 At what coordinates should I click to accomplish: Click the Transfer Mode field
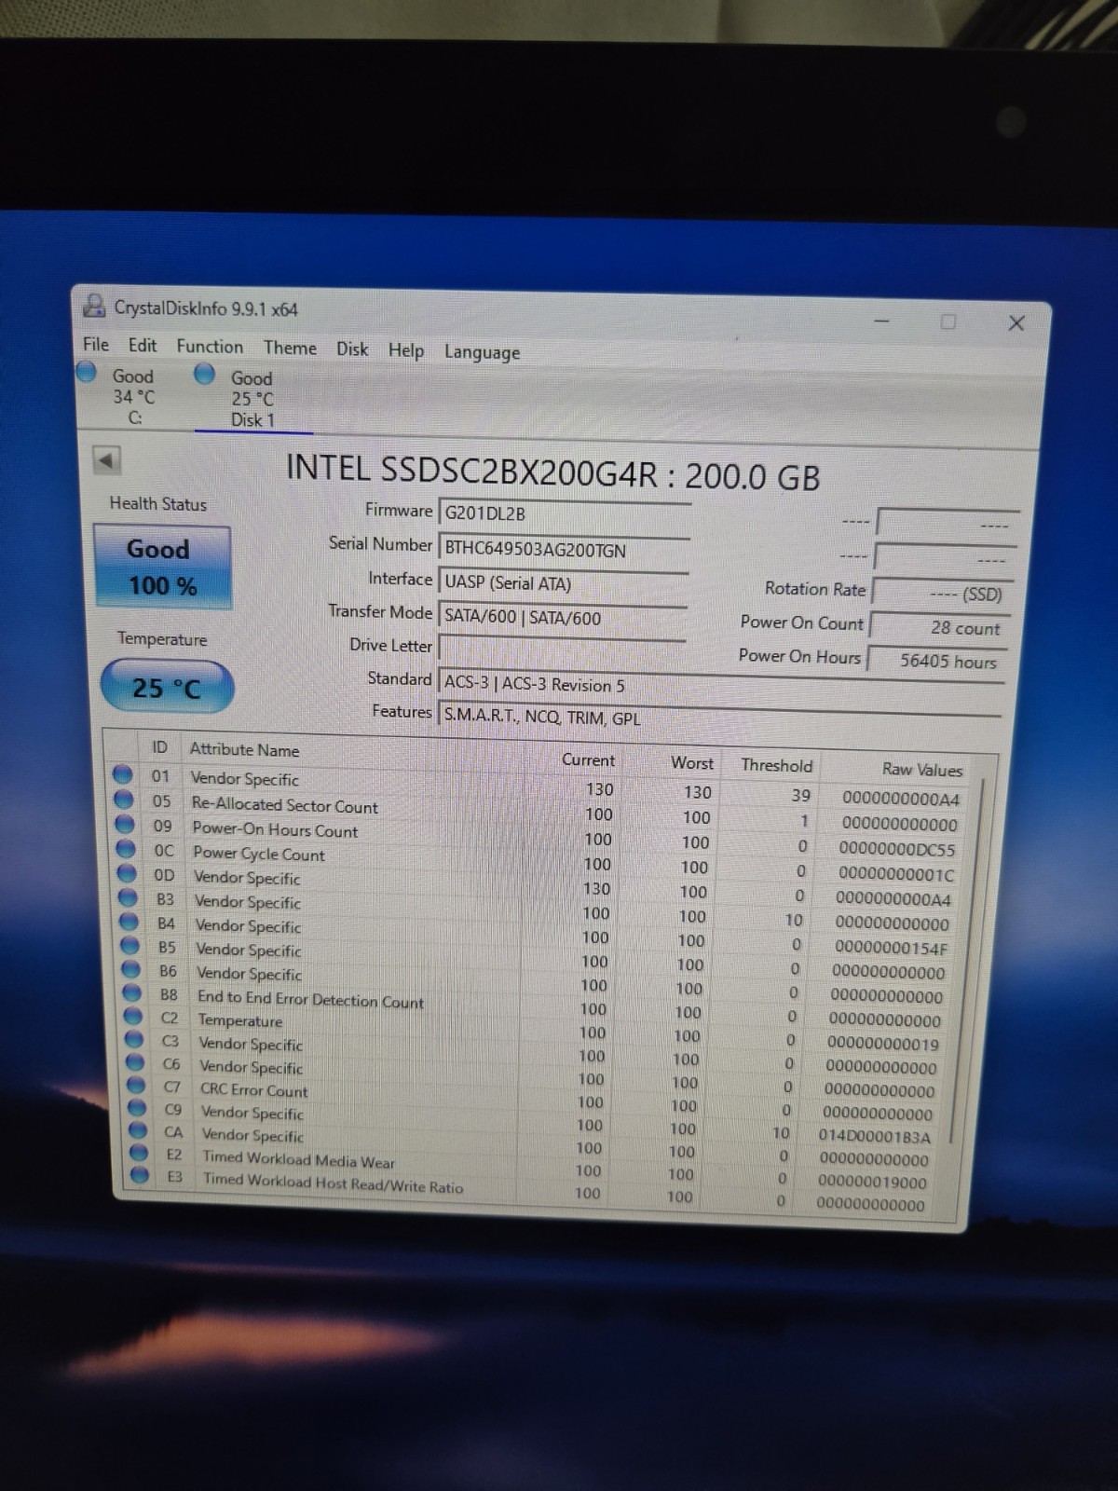pos(562,617)
